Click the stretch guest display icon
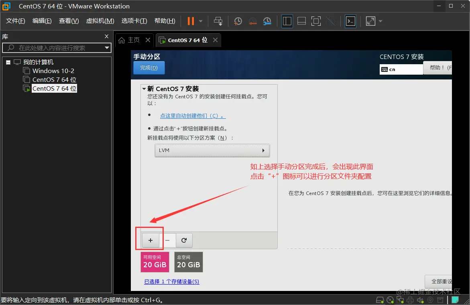 (370, 21)
